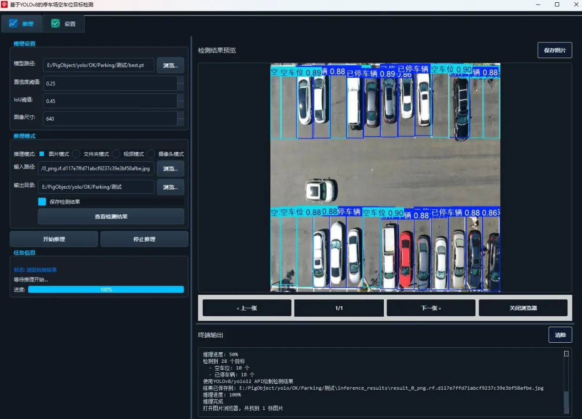The width and height of the screenshot is (582, 419).
Task: Toggle the 保存检测结果 checkbox
Action: click(x=42, y=202)
